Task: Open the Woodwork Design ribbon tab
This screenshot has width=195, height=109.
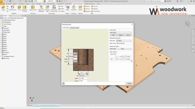Action: click(x=77, y=4)
